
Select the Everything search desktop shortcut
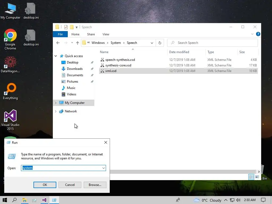tap(10, 91)
